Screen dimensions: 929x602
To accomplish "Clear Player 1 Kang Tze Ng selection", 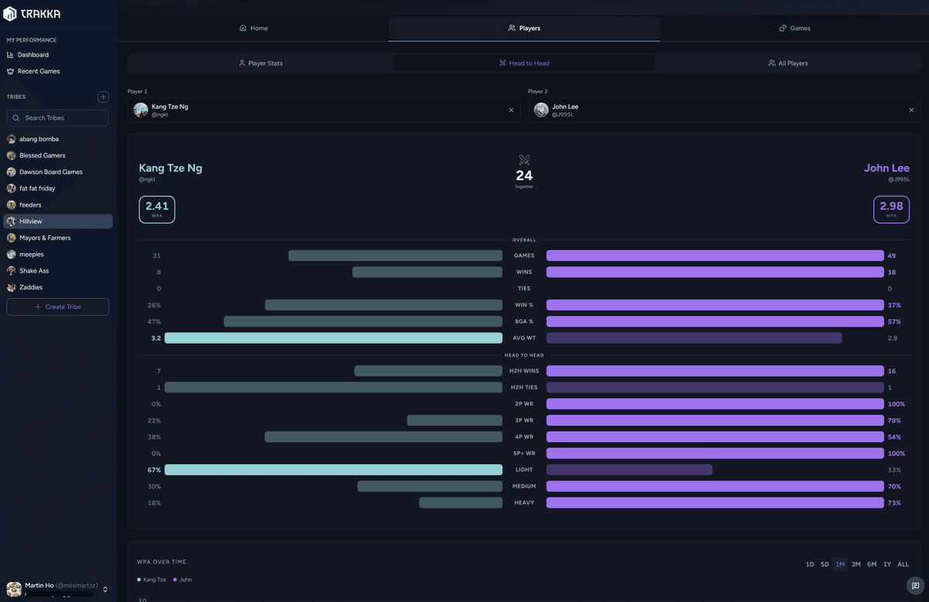I will pos(511,110).
